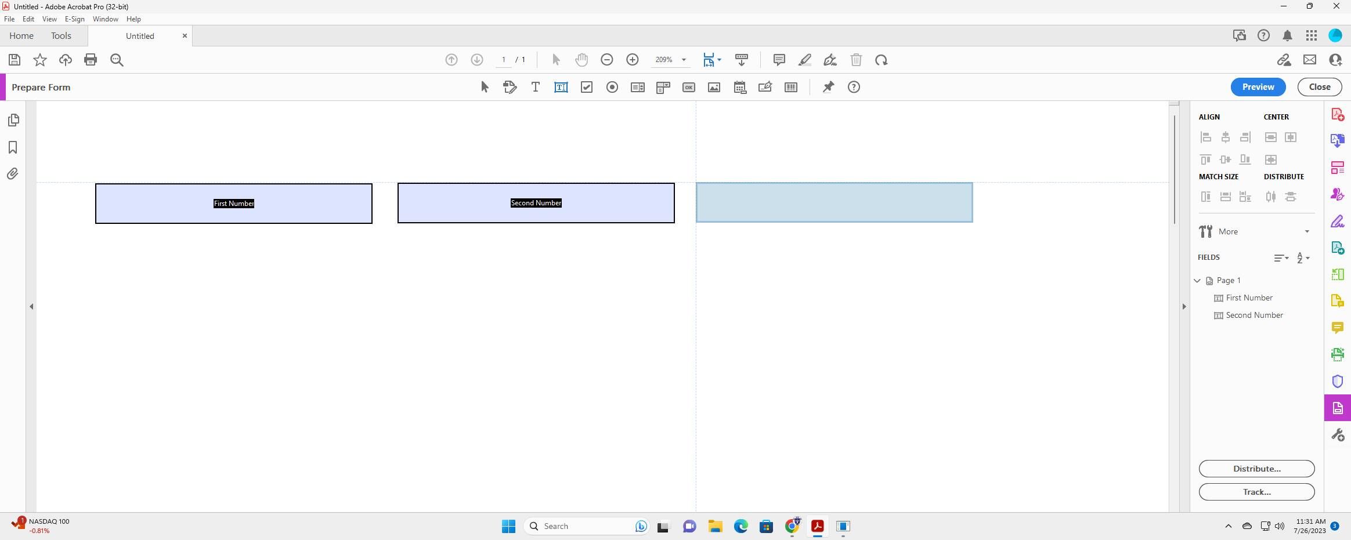Add a Checkbox field
Screen dimensions: 1351x540
586,87
